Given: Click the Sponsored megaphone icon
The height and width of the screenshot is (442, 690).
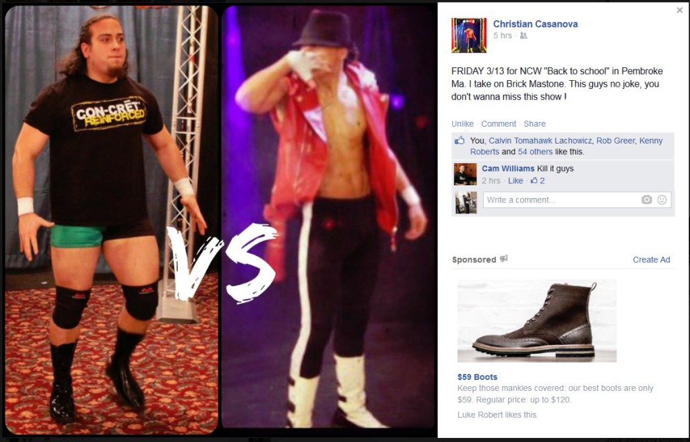Looking at the screenshot, I should click(504, 259).
